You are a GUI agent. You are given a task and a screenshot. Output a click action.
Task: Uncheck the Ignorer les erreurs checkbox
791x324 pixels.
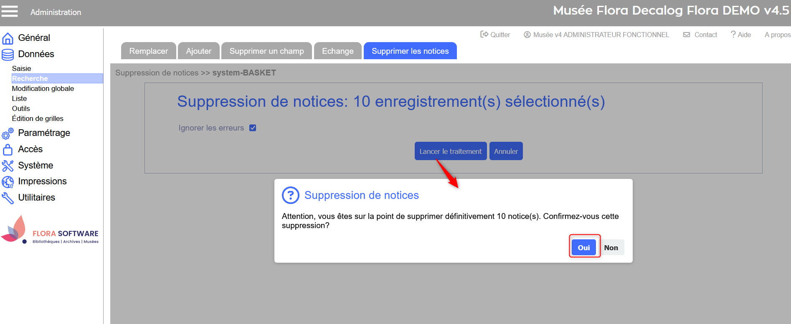[x=253, y=128]
